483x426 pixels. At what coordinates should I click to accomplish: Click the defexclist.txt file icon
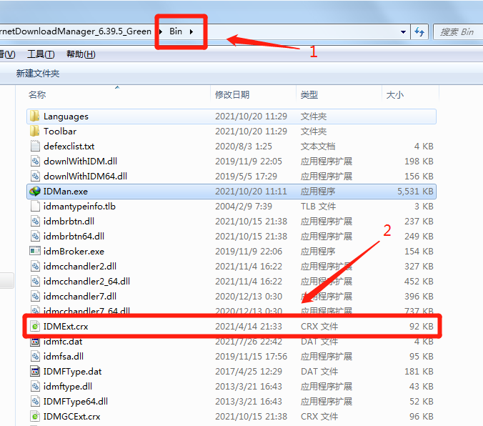[35, 146]
